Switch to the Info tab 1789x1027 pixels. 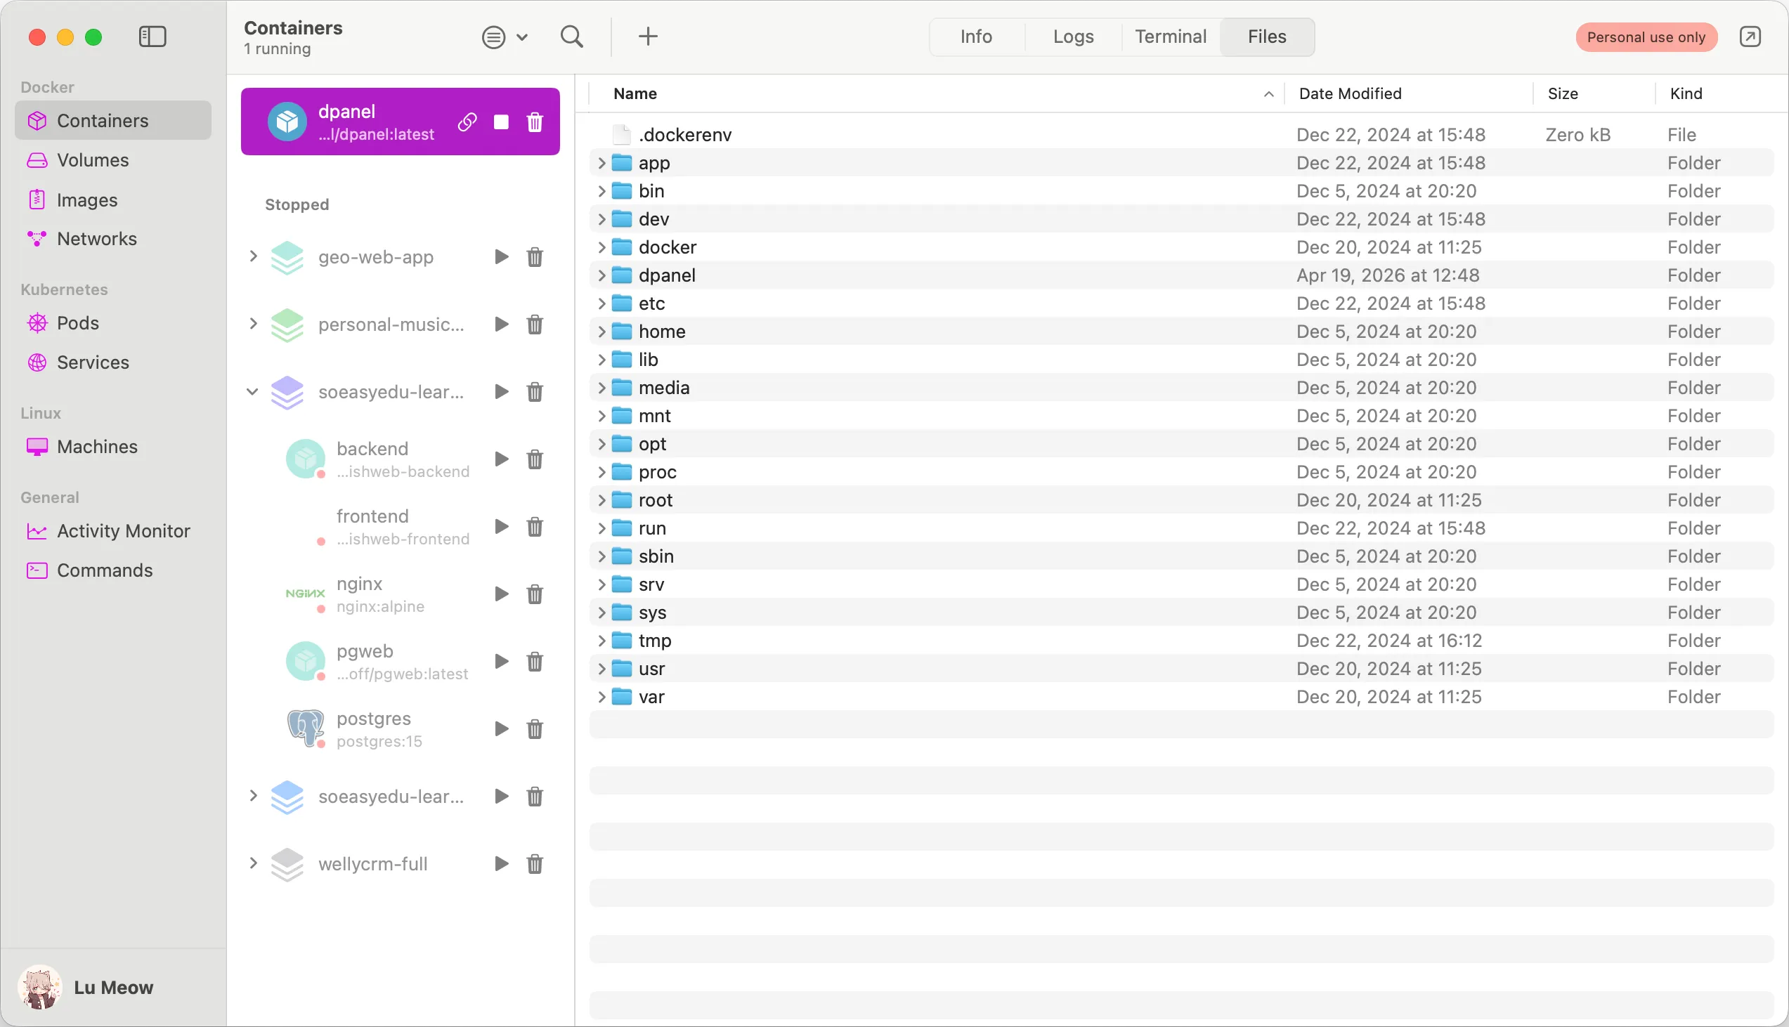coord(976,37)
